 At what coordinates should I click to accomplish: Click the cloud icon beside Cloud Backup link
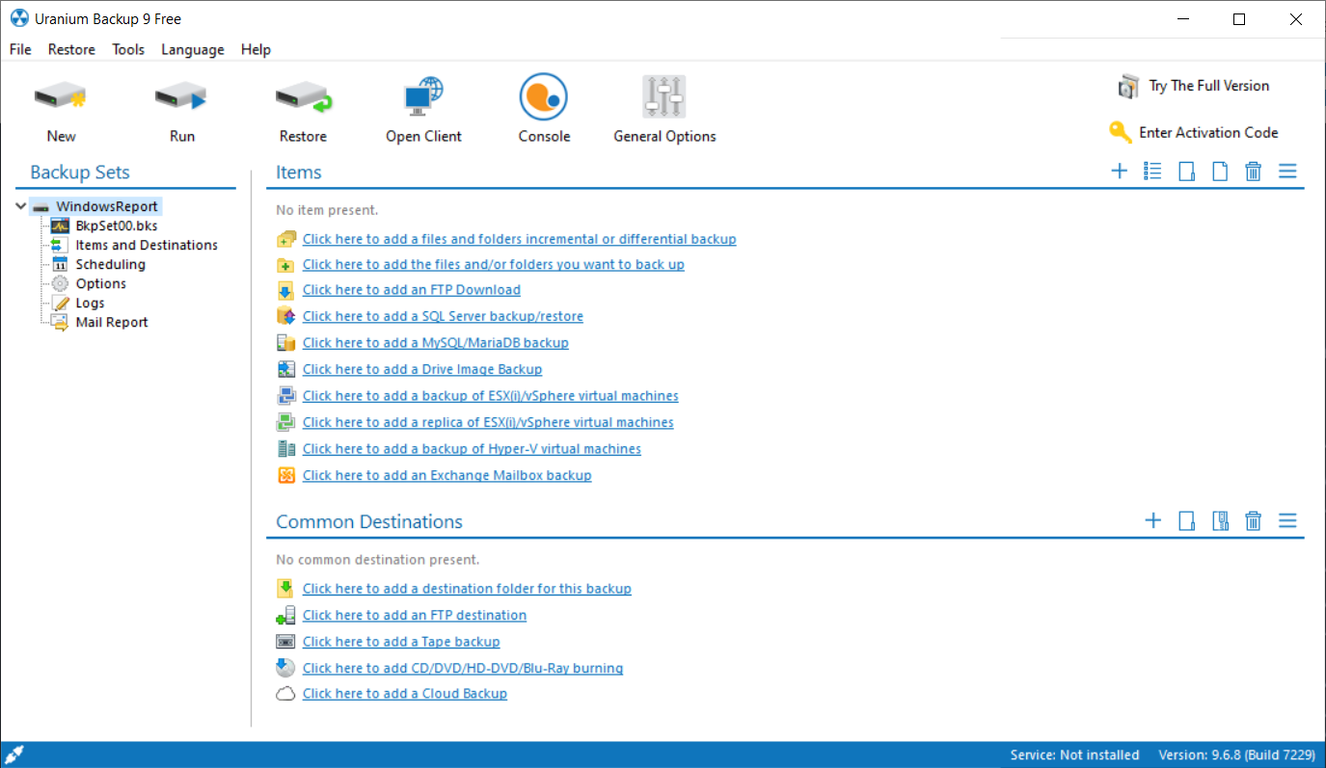pos(285,694)
